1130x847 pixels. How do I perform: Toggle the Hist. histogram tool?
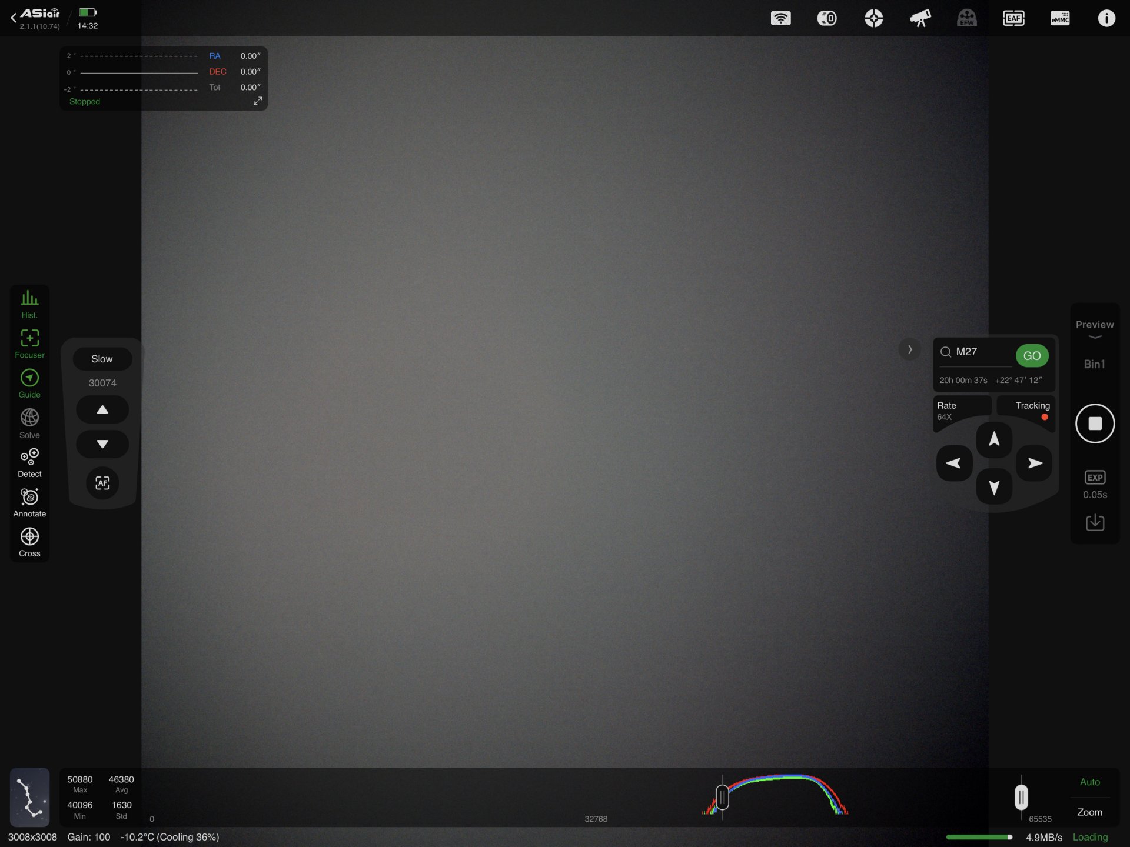tap(29, 304)
